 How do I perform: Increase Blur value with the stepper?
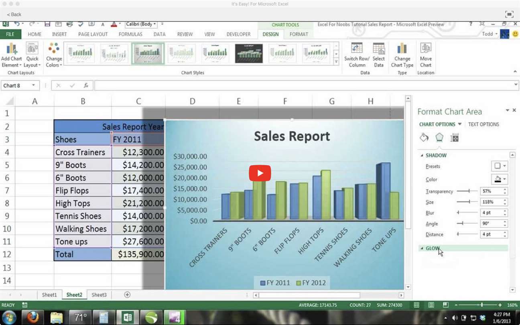pyautogui.click(x=505, y=211)
